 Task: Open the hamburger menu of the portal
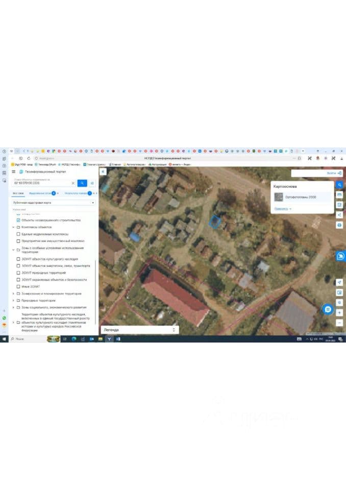13,172
